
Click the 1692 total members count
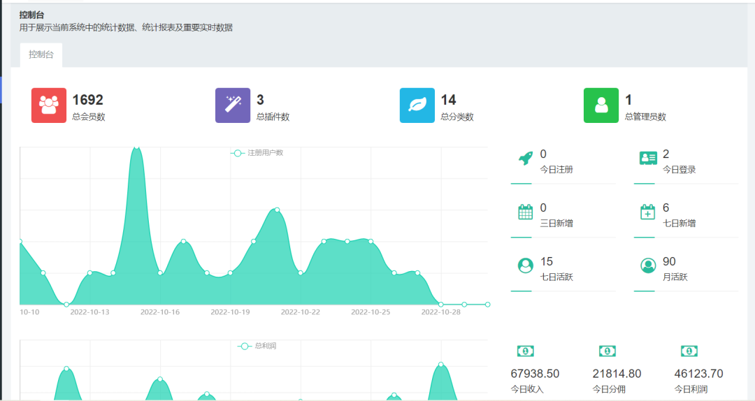[87, 100]
